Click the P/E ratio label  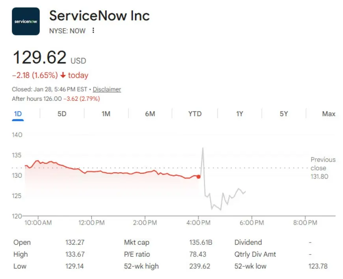[137, 254]
